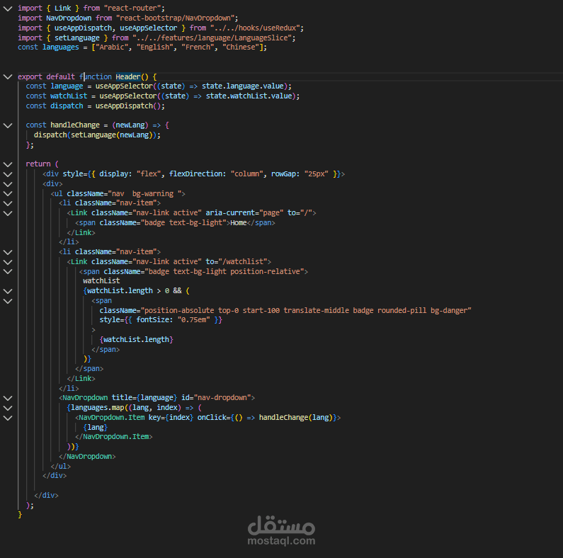Fold the return statement block
The width and height of the screenshot is (563, 558).
pos(8,164)
